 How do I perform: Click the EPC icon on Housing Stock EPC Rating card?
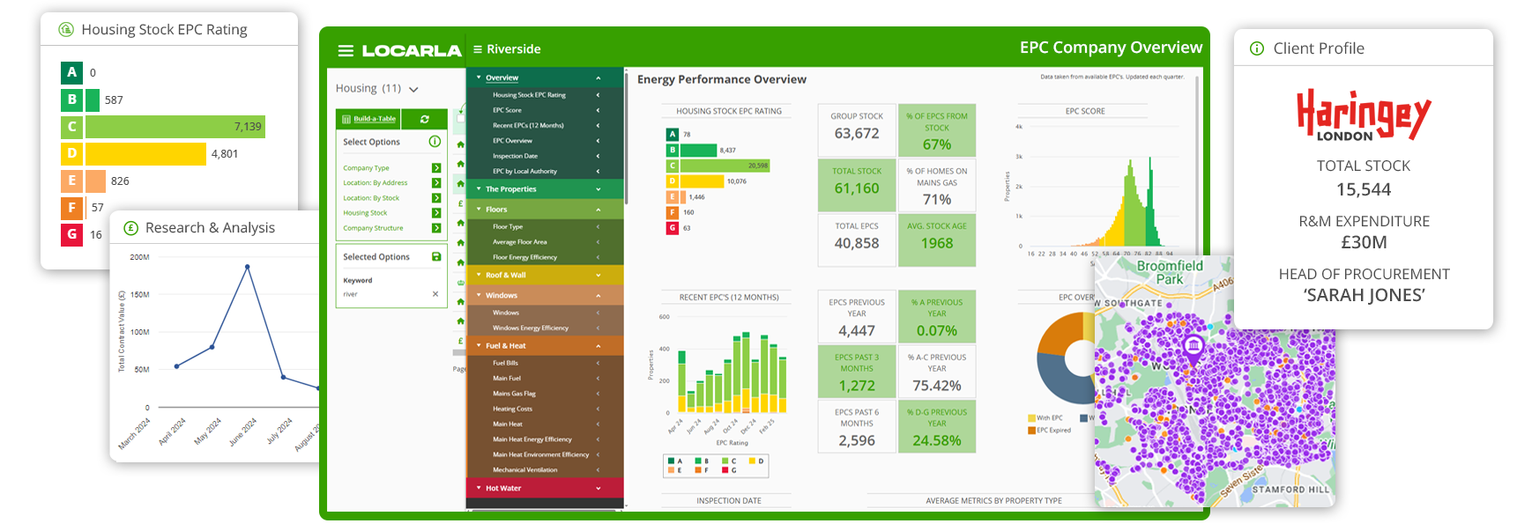[66, 29]
